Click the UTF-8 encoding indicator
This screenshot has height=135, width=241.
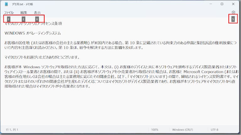[x=214, y=130]
